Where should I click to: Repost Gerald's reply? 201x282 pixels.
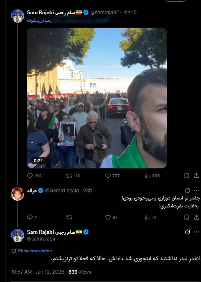[x=69, y=217]
